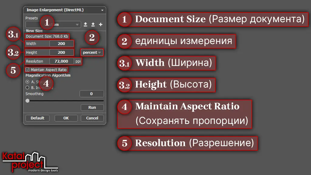The height and width of the screenshot is (175, 311).
Task: Select the A. Standard algorithm radio button
Action: [28, 82]
